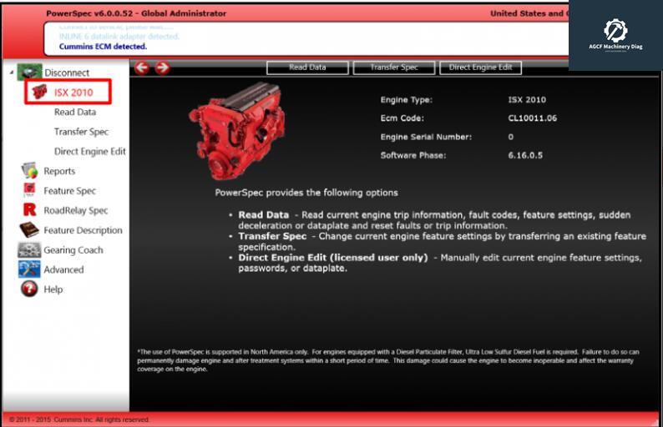Click the Engine Type value ISX 2010

(527, 100)
